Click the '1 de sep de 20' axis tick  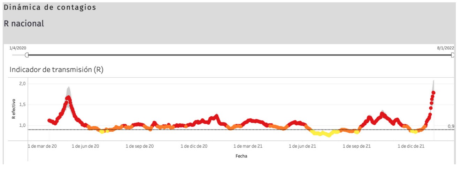139,146
